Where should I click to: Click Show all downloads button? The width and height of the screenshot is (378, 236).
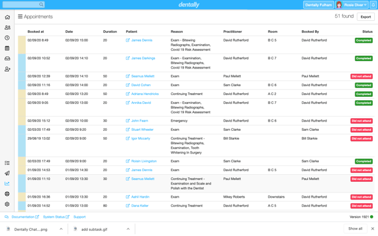coord(355,228)
